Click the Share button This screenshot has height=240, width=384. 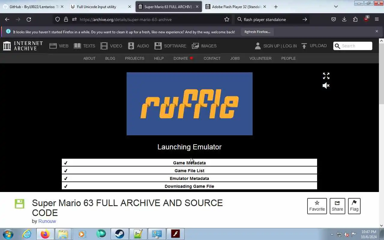click(337, 206)
